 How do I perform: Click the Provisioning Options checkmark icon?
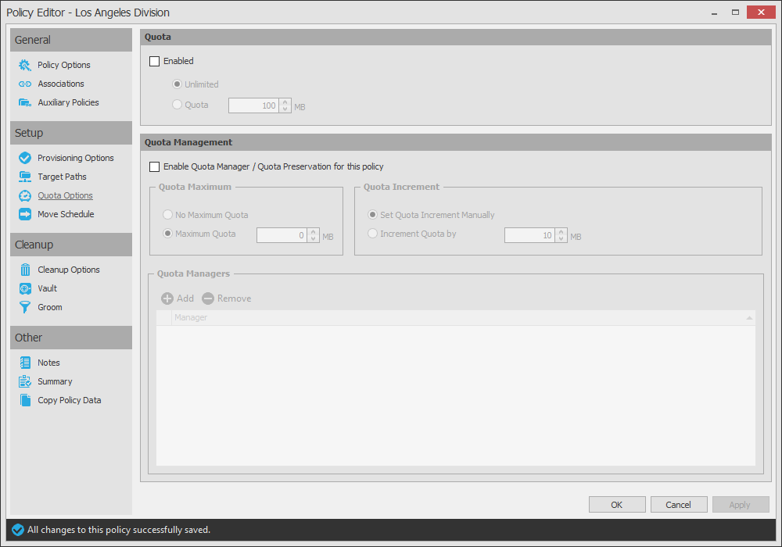pos(25,158)
